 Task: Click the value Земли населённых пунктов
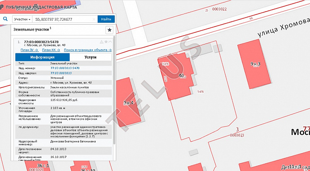click(x=70, y=87)
